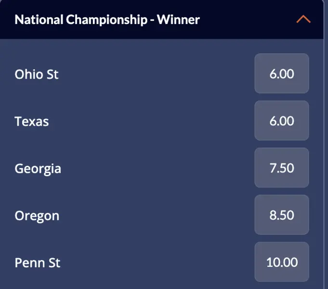Toggle the 7.50 odds selection
Image resolution: width=328 pixels, height=289 pixels.
pyautogui.click(x=282, y=168)
